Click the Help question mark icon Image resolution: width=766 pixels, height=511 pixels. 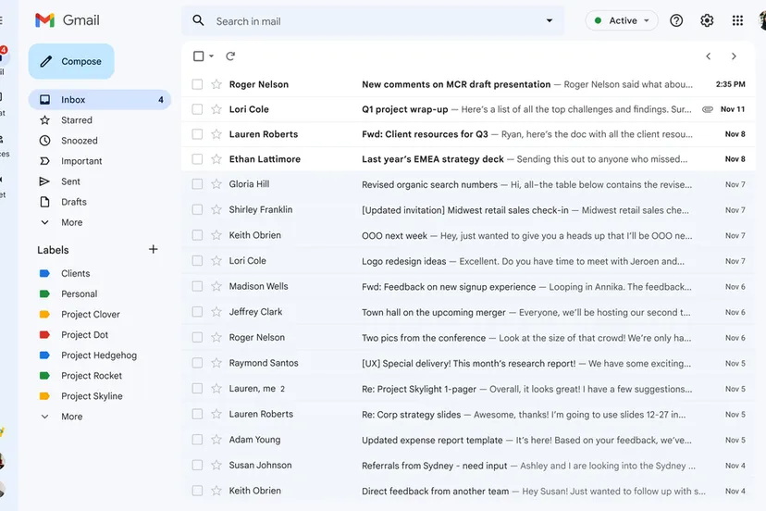pyautogui.click(x=676, y=20)
